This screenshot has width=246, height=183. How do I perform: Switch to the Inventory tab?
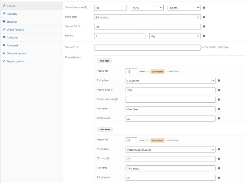32,14
